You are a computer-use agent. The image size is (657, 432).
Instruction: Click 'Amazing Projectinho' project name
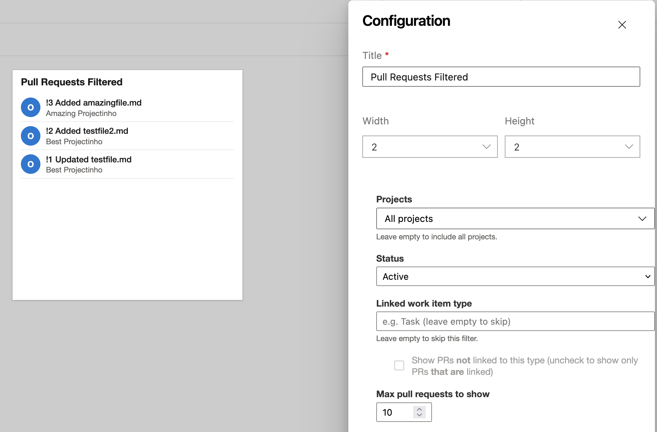(81, 114)
